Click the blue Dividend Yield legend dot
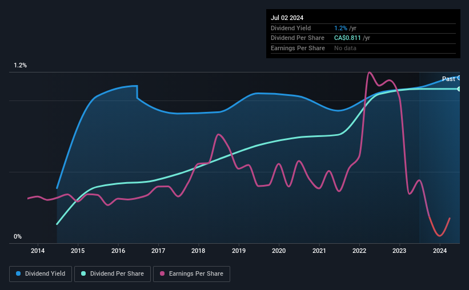The image size is (469, 290). tap(18, 273)
